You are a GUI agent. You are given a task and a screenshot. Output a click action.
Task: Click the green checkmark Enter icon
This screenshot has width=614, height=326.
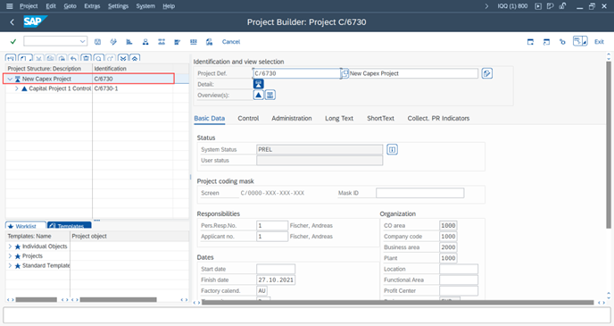[x=12, y=42]
